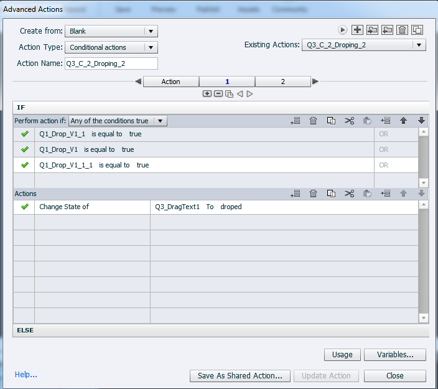Screen dimensions: 438x389
Task: Move condition down with down arrow icon
Action: (x=422, y=121)
